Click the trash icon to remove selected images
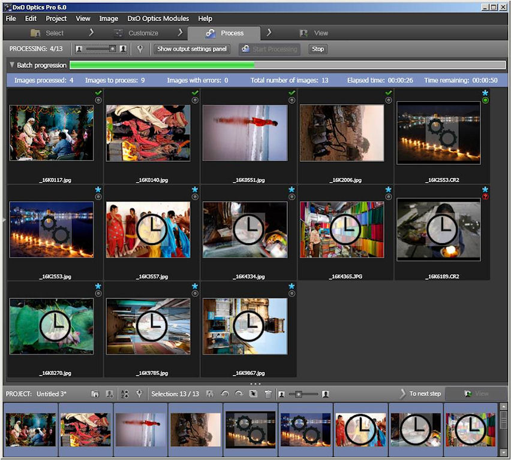This screenshot has width=511, height=460. click(x=268, y=394)
